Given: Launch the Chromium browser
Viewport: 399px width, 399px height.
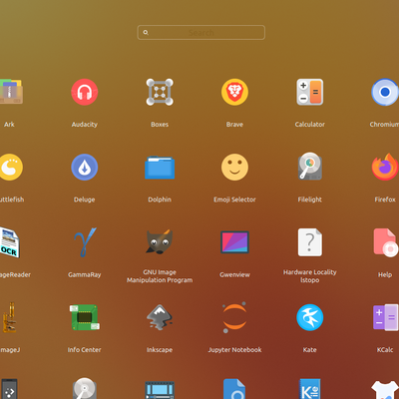Looking at the screenshot, I should point(385,92).
